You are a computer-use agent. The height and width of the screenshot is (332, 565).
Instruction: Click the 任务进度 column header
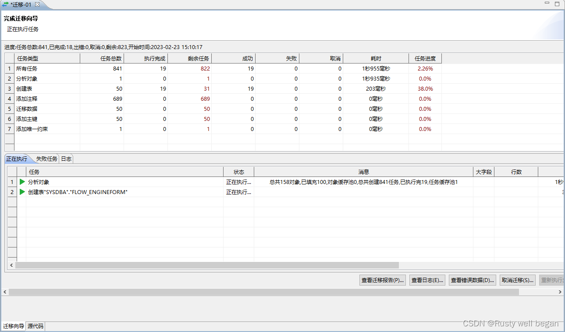pos(425,58)
